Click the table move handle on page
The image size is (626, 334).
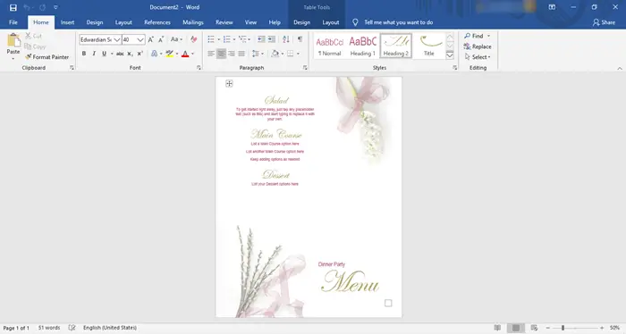coord(229,83)
